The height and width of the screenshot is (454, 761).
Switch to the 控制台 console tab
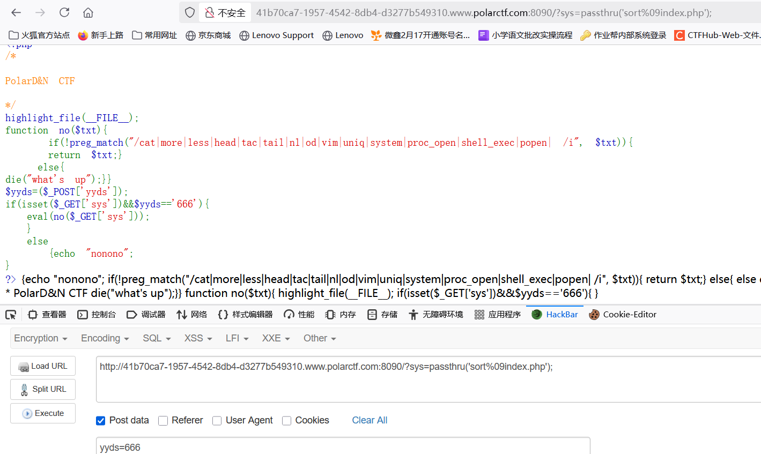tap(97, 315)
